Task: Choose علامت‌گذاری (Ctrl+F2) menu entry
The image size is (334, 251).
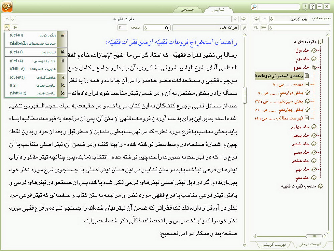Action: [x=36, y=78]
